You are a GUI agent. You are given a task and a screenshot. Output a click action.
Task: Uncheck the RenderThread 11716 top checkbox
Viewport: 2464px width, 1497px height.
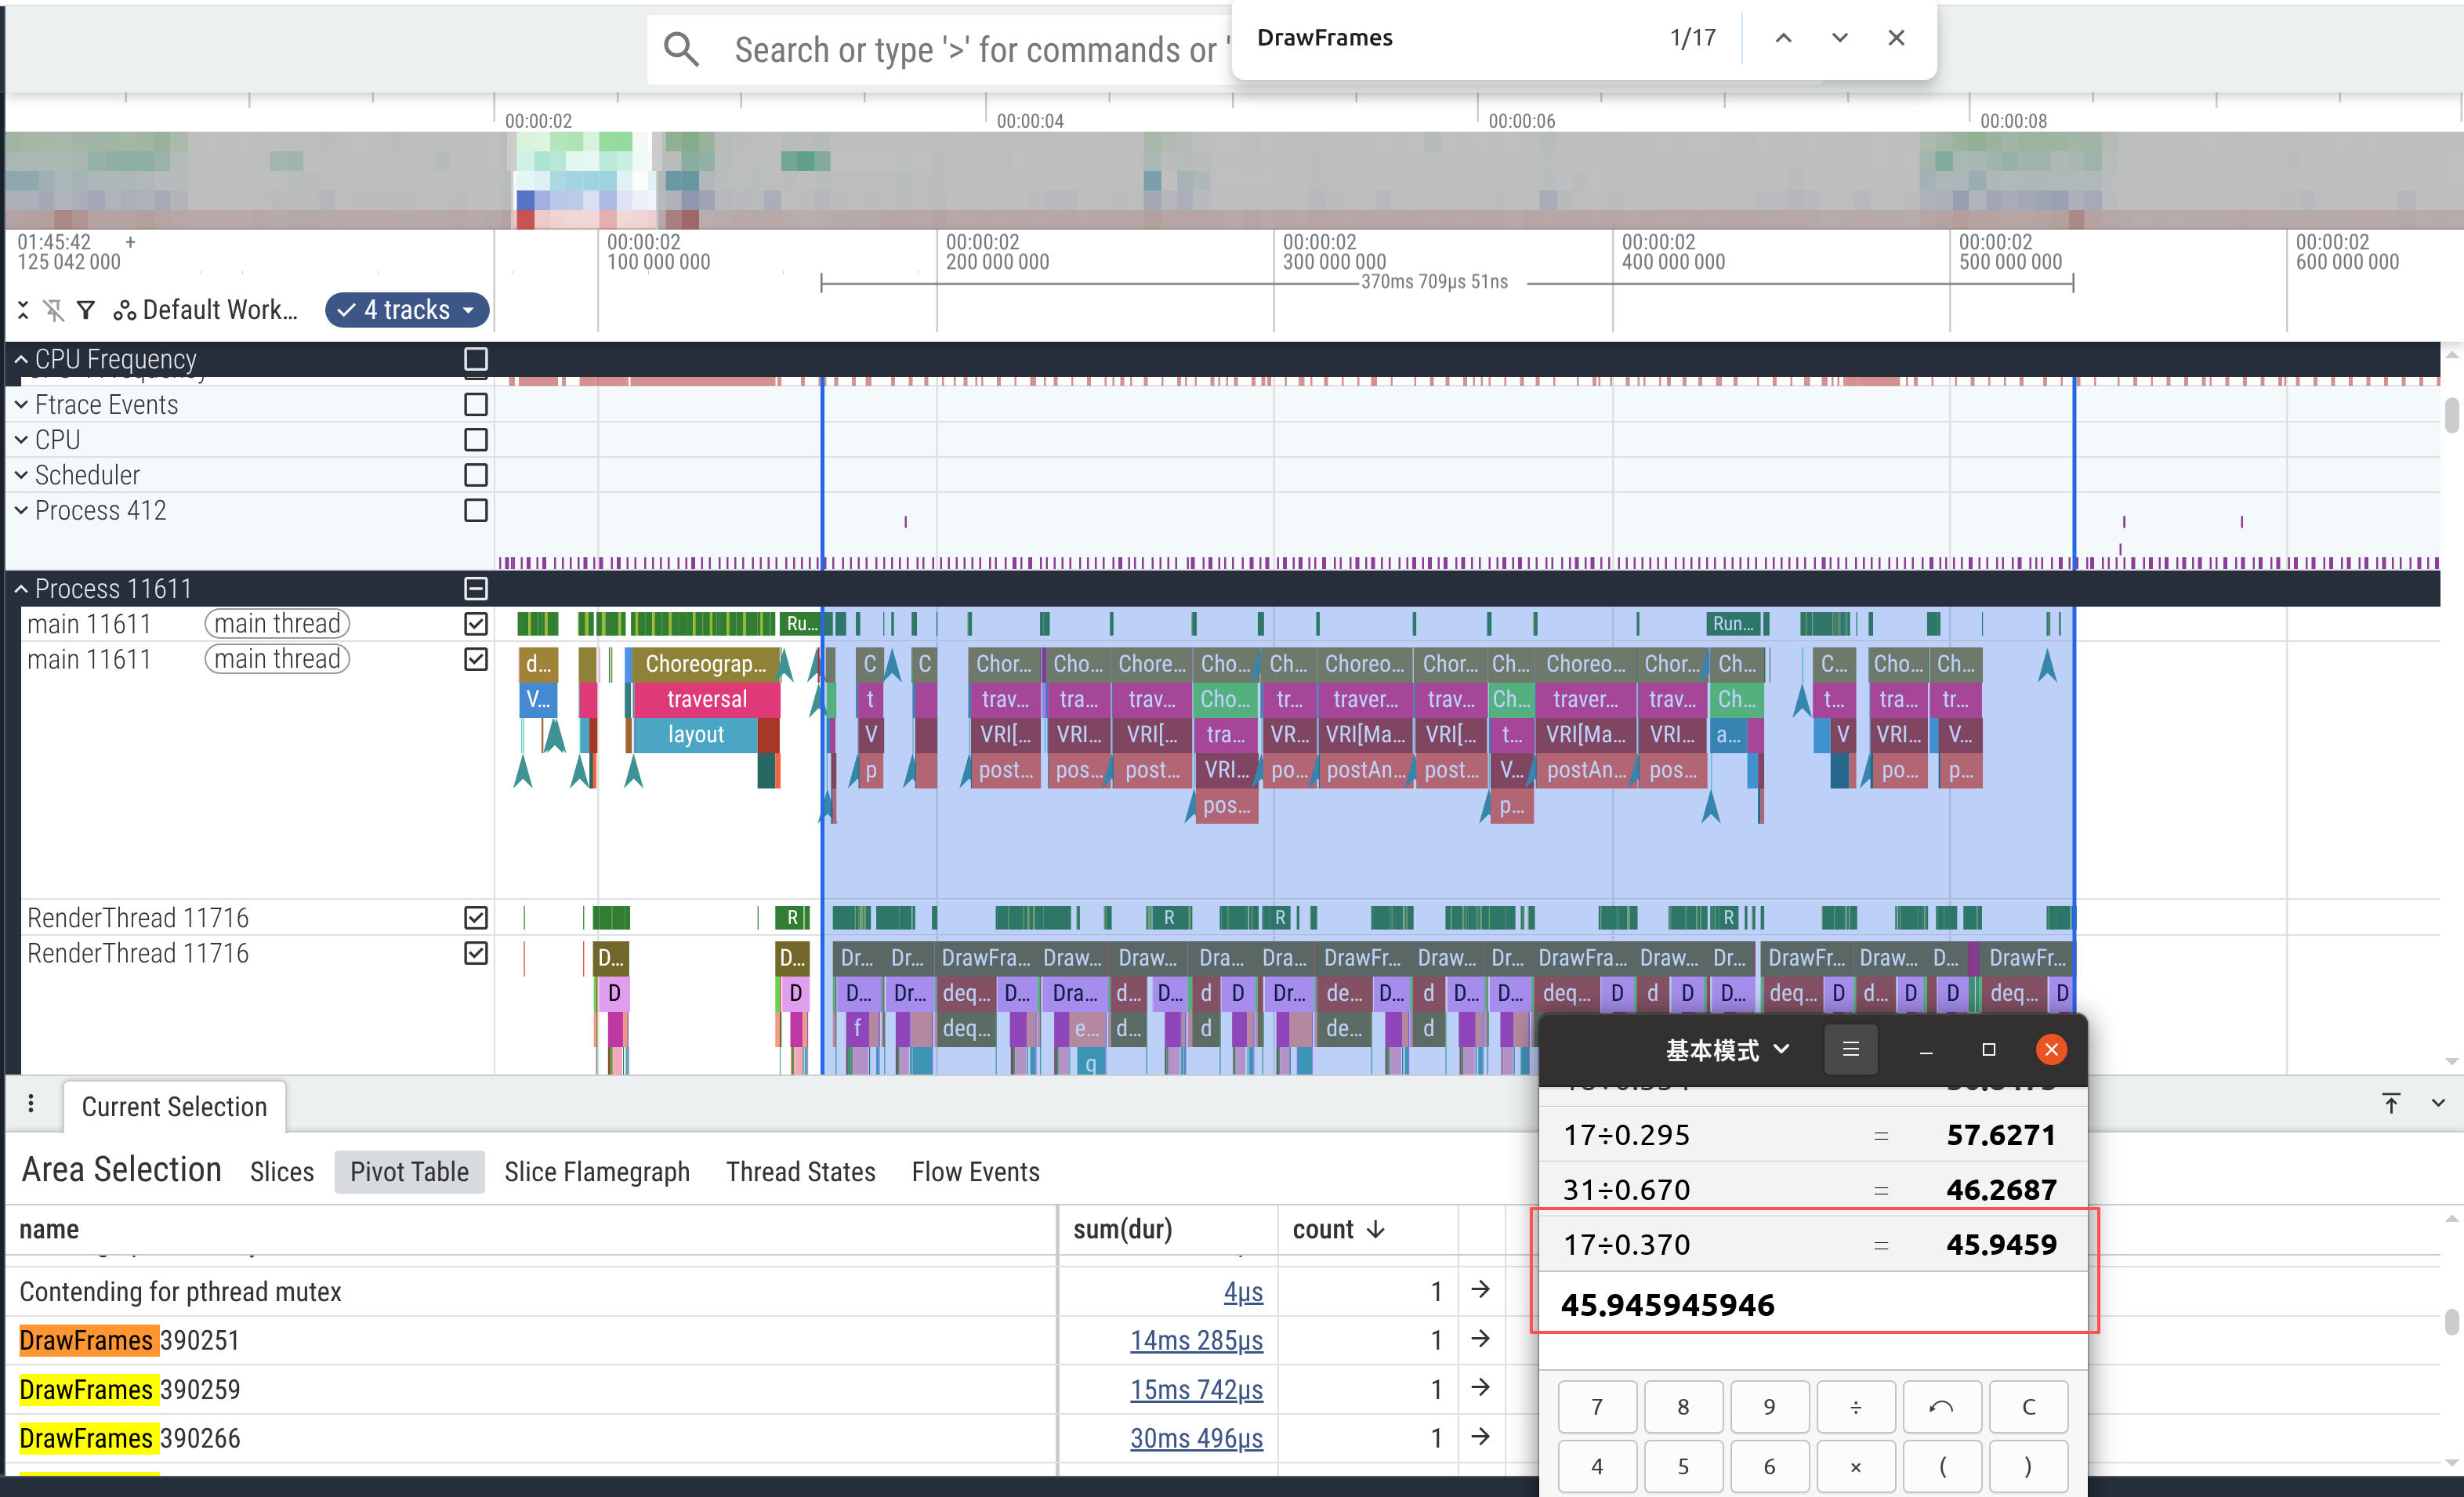476,917
